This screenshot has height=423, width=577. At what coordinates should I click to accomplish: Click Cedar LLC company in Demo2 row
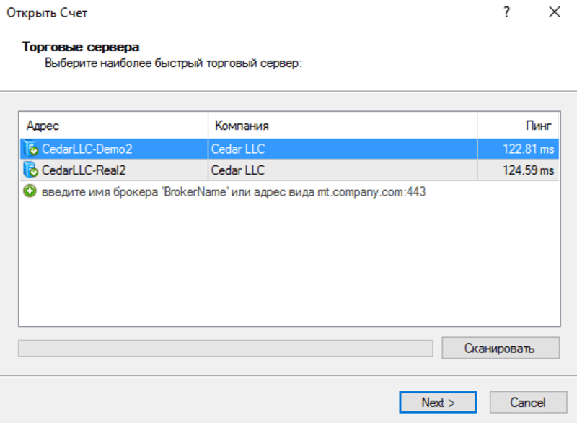tap(238, 149)
